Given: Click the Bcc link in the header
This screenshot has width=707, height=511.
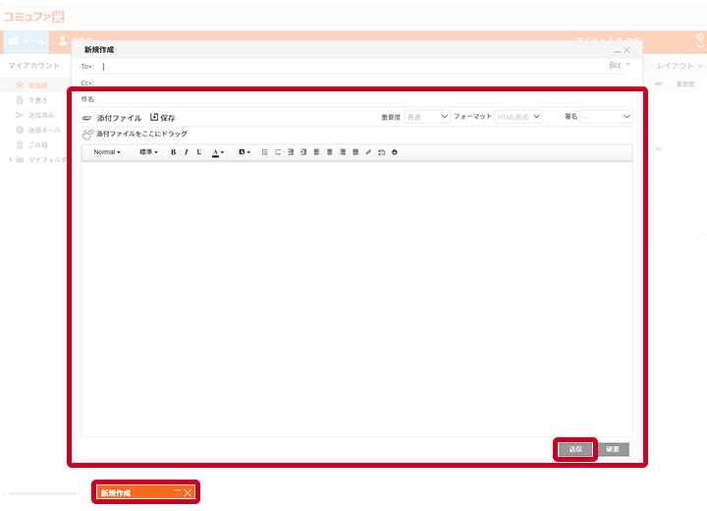Looking at the screenshot, I should [615, 65].
